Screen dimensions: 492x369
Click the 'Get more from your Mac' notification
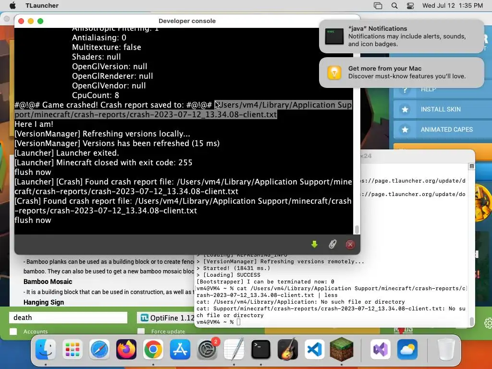pyautogui.click(x=402, y=73)
